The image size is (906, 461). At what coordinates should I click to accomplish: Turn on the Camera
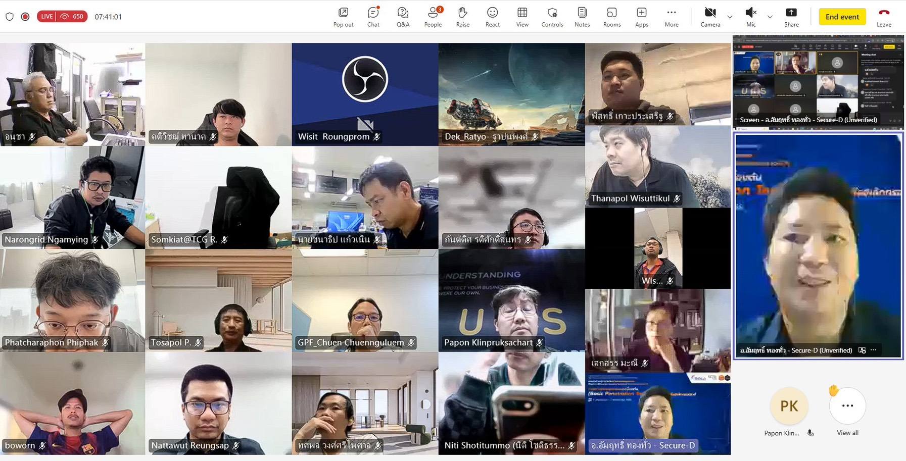[x=710, y=17]
